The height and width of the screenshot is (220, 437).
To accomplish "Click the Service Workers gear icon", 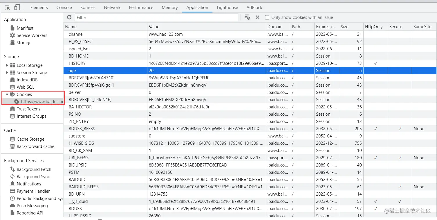I will click(12, 35).
